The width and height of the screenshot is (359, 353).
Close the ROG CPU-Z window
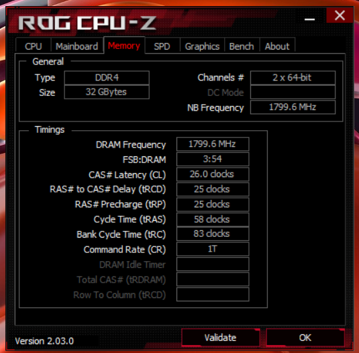(340, 15)
